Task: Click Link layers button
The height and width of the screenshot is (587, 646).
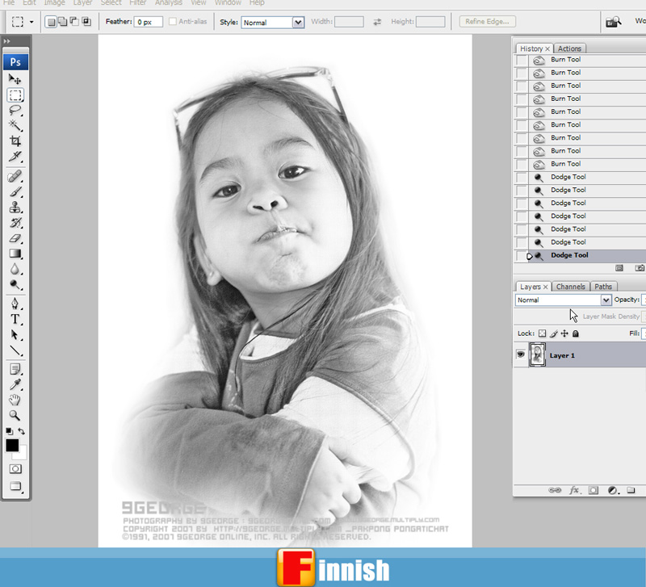Action: click(555, 490)
